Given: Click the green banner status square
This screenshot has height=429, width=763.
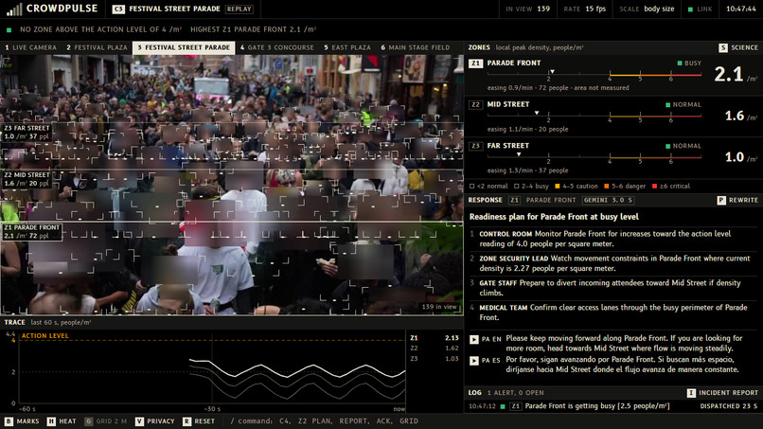Looking at the screenshot, I should click(9, 29).
